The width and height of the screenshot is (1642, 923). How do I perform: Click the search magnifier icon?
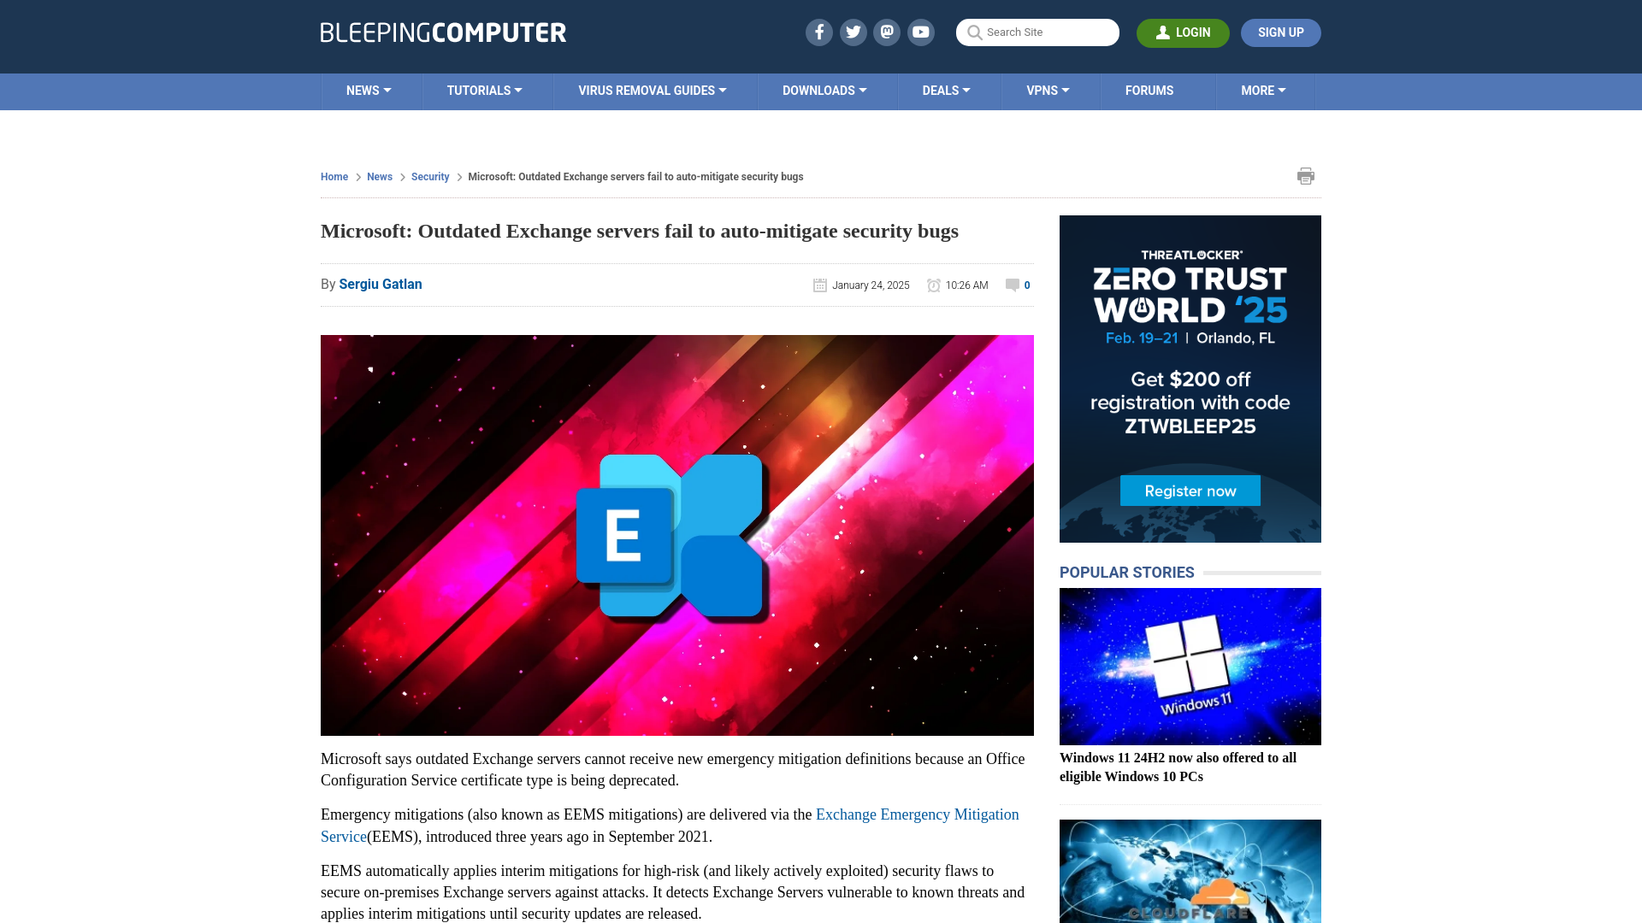pos(973,32)
